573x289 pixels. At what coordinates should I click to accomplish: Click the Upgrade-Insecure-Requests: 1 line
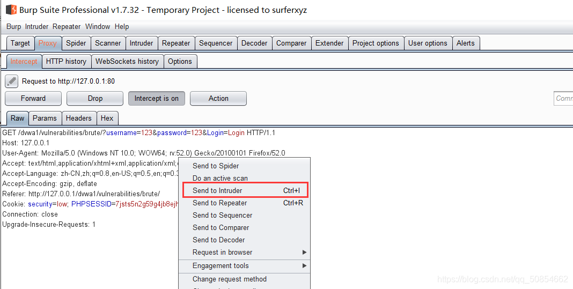point(49,224)
